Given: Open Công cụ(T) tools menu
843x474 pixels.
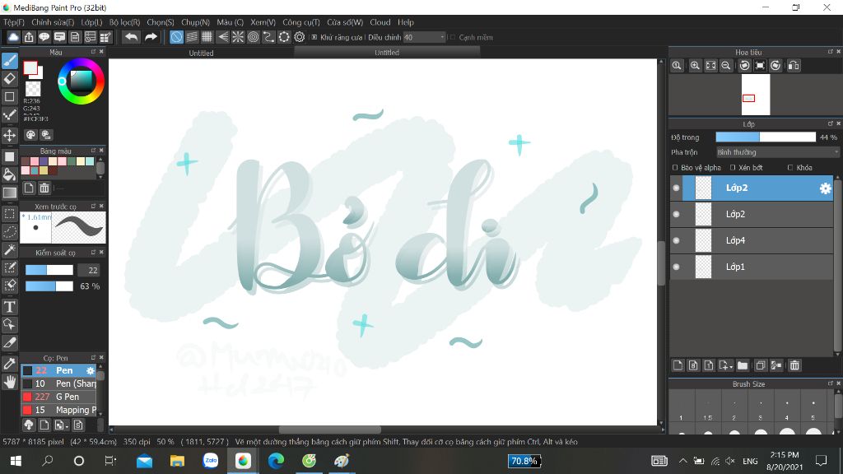Looking at the screenshot, I should point(301,22).
